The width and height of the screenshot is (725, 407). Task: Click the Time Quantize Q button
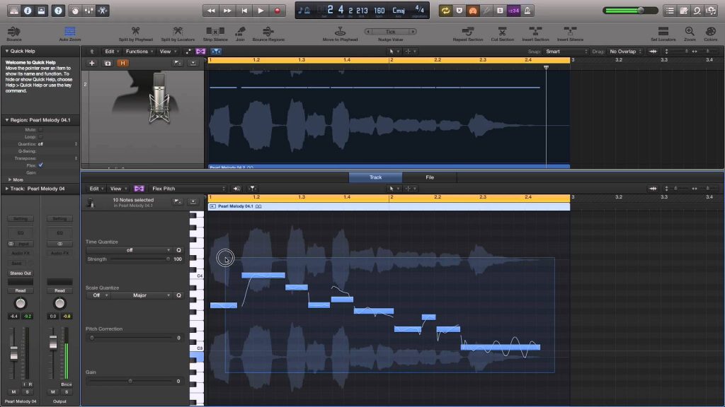[178, 250]
